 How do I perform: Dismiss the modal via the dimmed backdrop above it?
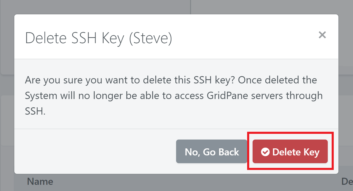click(176, 6)
